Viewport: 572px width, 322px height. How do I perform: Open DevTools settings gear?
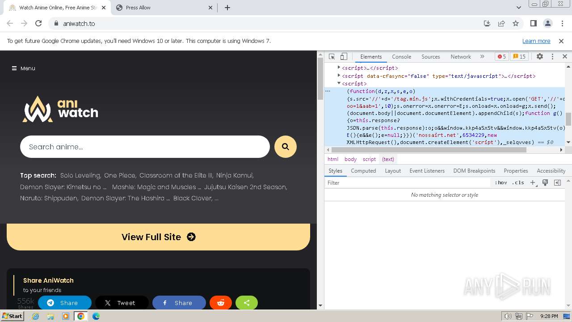coord(540,57)
